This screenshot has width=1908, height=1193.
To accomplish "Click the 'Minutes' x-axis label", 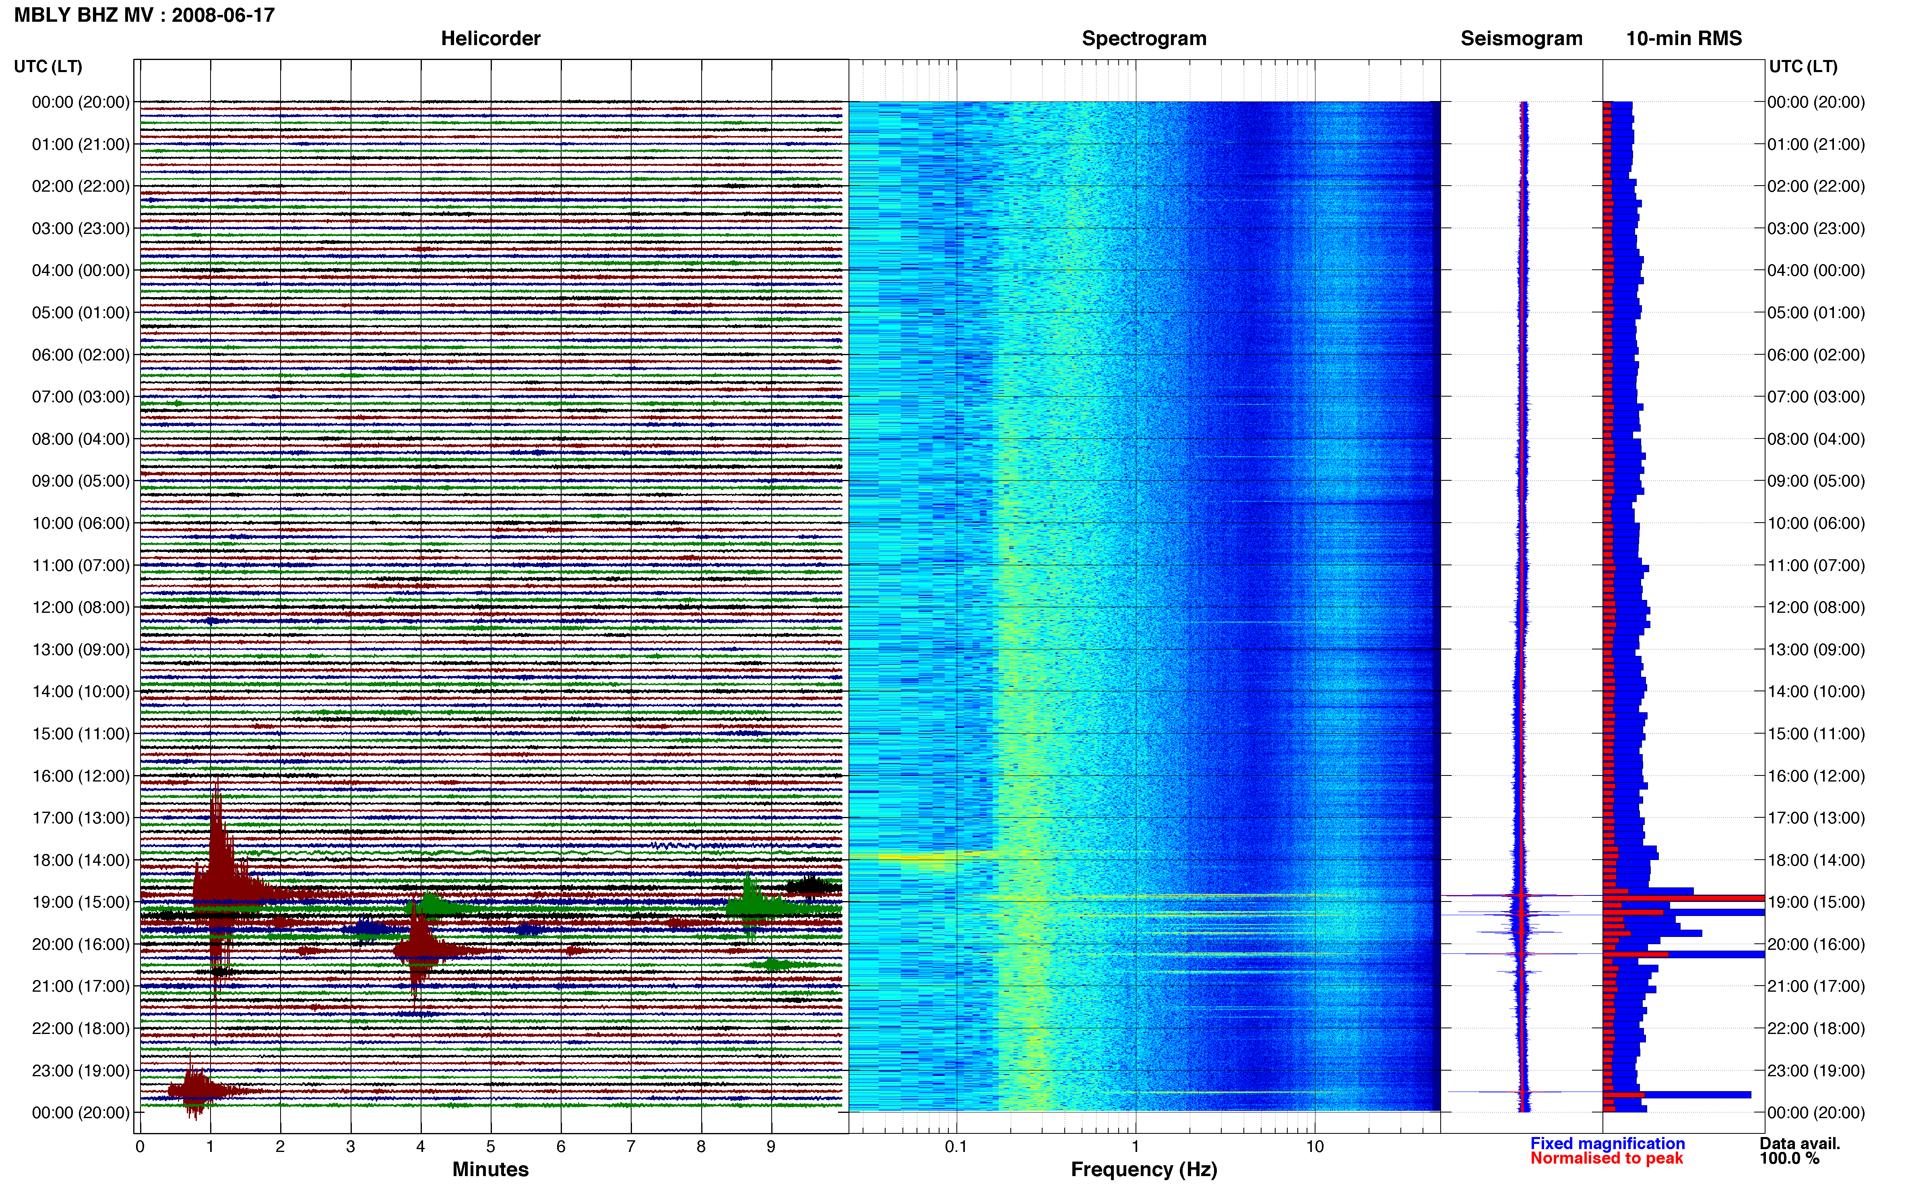I will click(491, 1169).
